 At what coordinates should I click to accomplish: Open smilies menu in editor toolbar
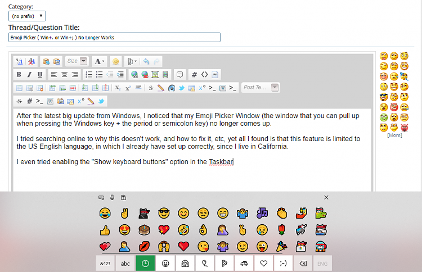tap(115, 61)
